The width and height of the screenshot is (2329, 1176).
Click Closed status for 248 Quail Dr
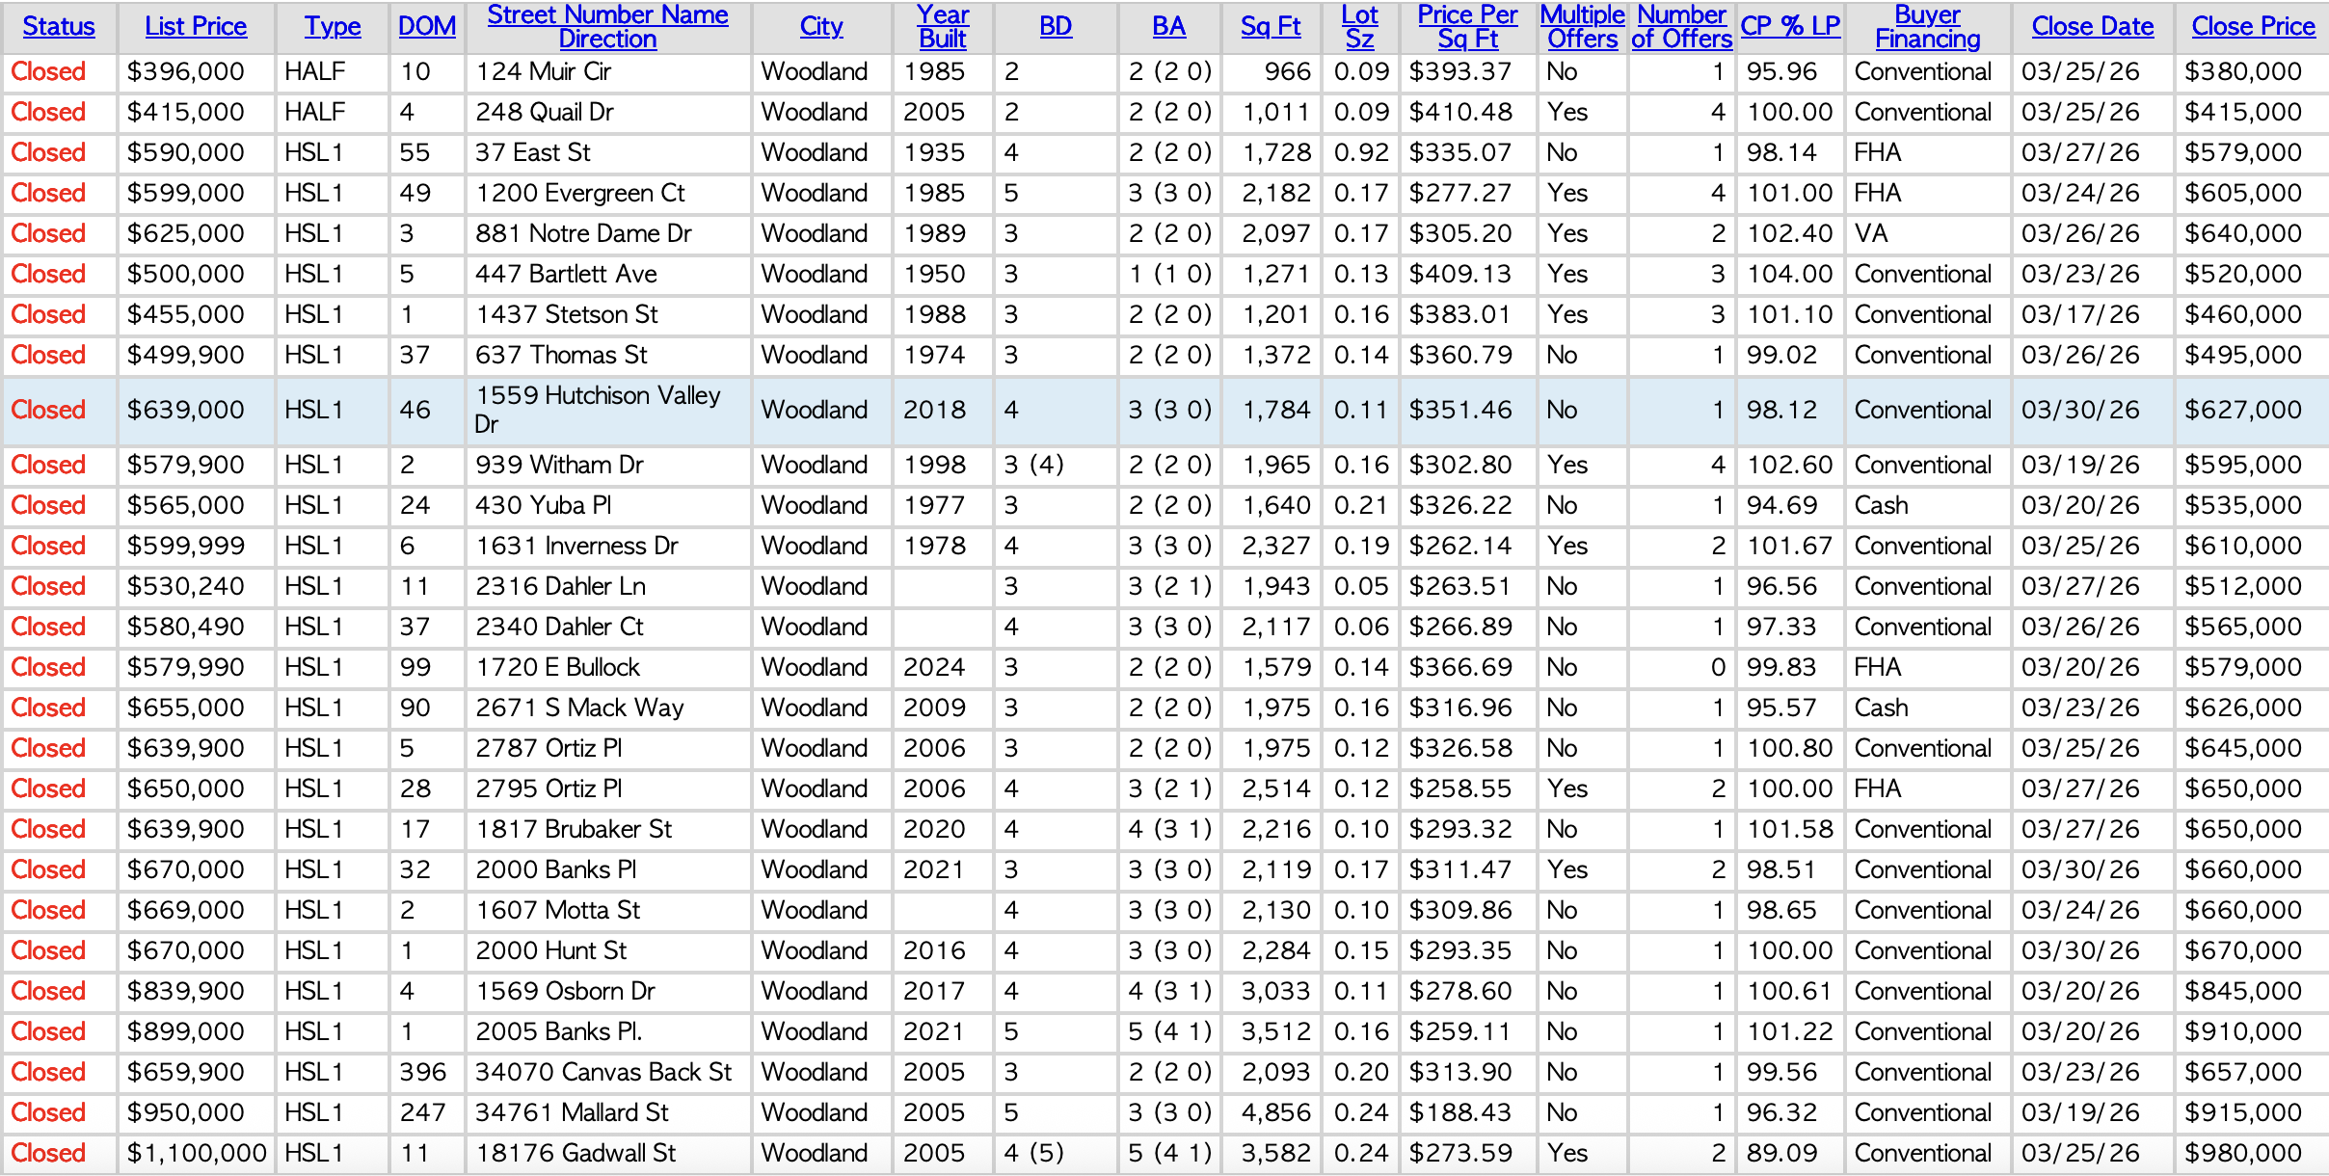(x=48, y=112)
